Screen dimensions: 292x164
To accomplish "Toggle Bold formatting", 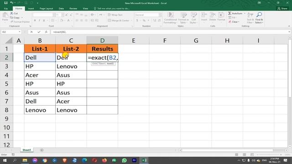I will [35, 20].
